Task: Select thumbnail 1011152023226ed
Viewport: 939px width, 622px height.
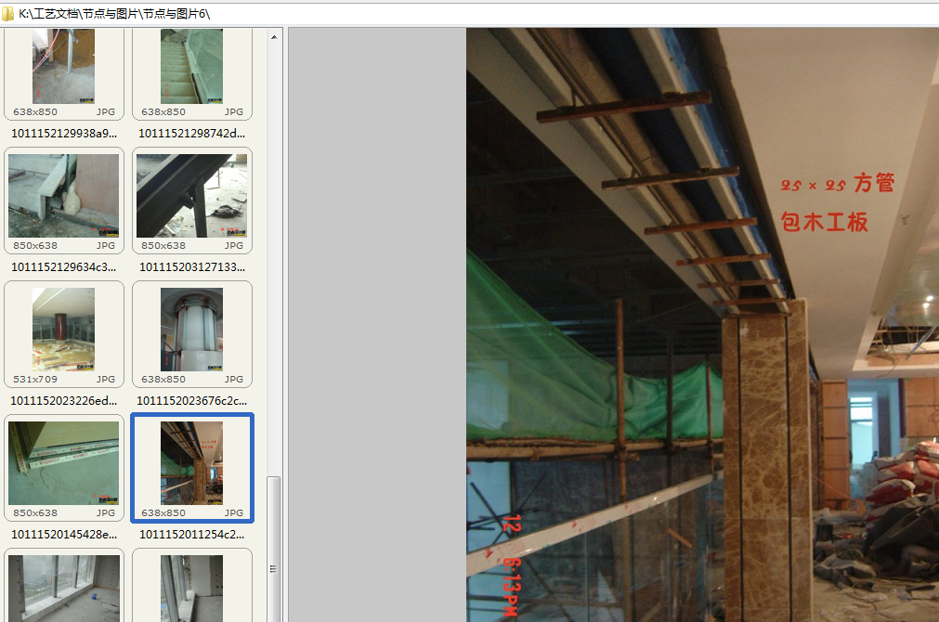Action: tap(64, 330)
